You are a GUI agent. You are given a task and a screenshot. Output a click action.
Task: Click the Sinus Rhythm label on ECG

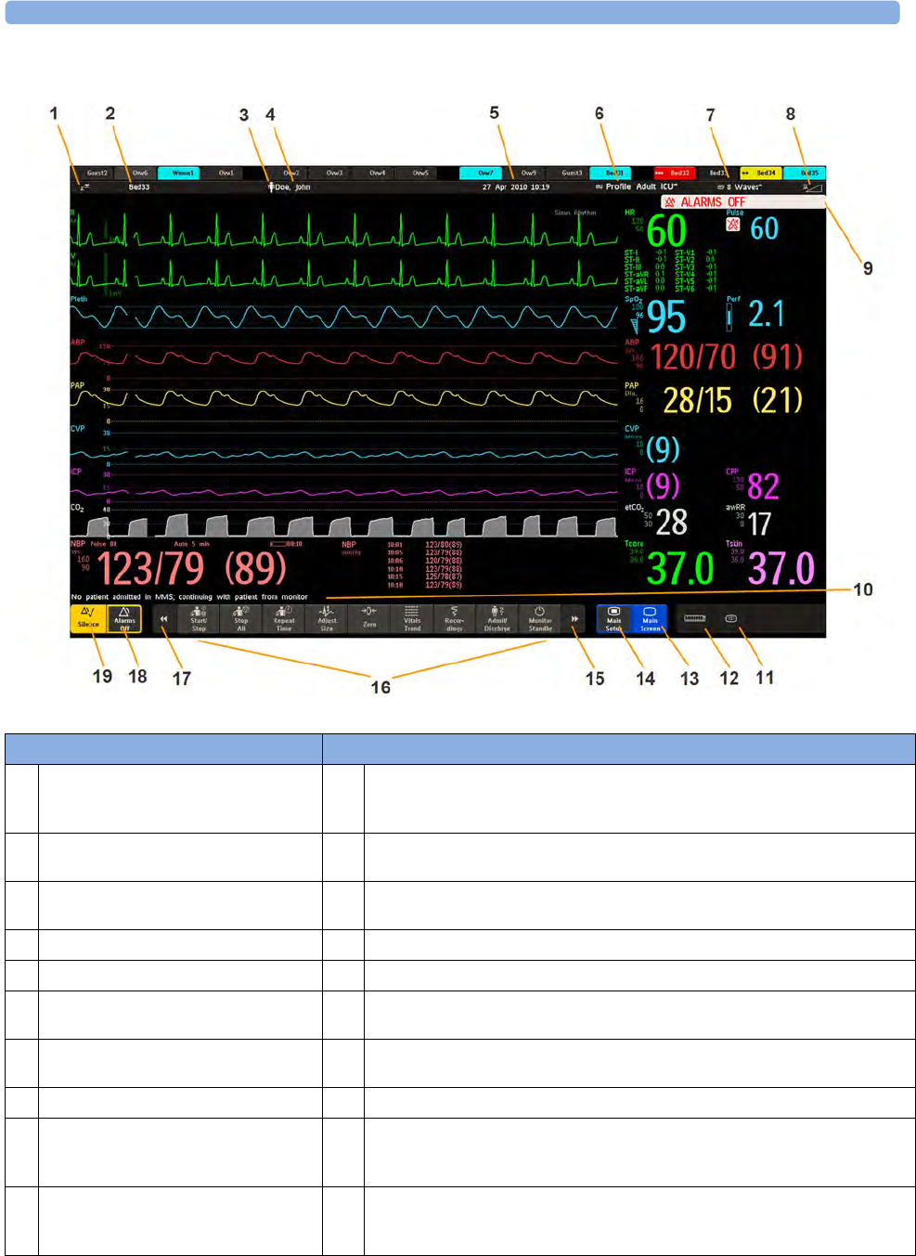[x=575, y=213]
